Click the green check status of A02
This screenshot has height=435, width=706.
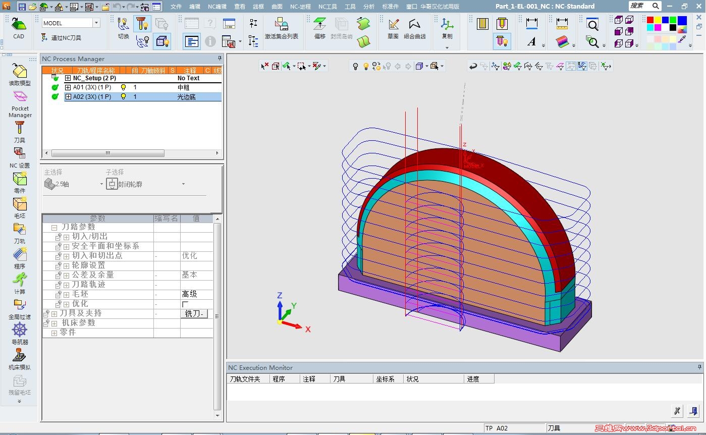click(x=56, y=97)
